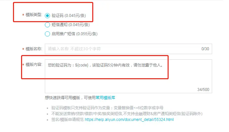Click the 签名/模版申请规范 text
The image size is (229, 132).
(67, 120)
